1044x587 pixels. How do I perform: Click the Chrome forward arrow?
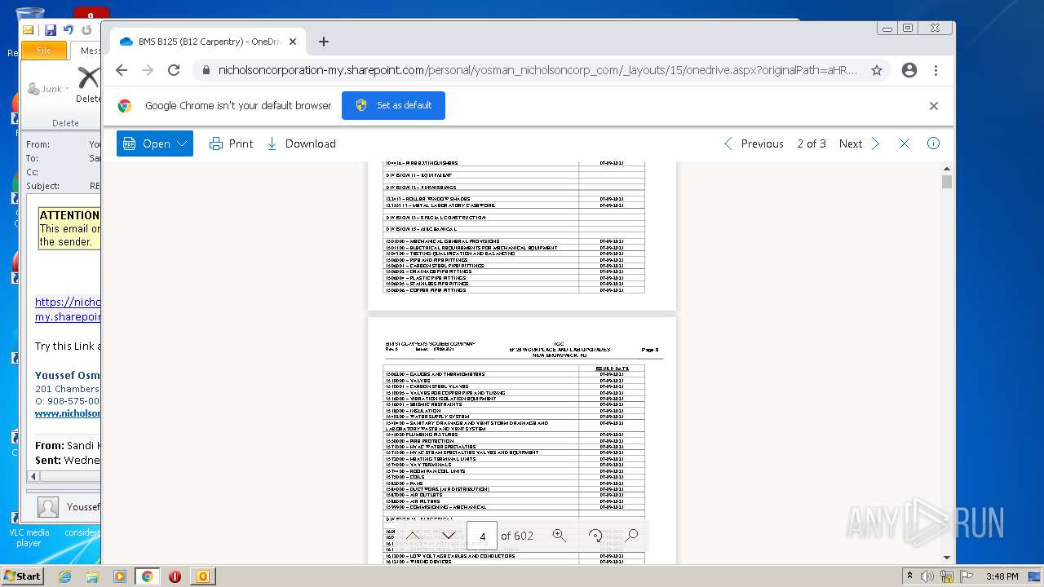[148, 70]
